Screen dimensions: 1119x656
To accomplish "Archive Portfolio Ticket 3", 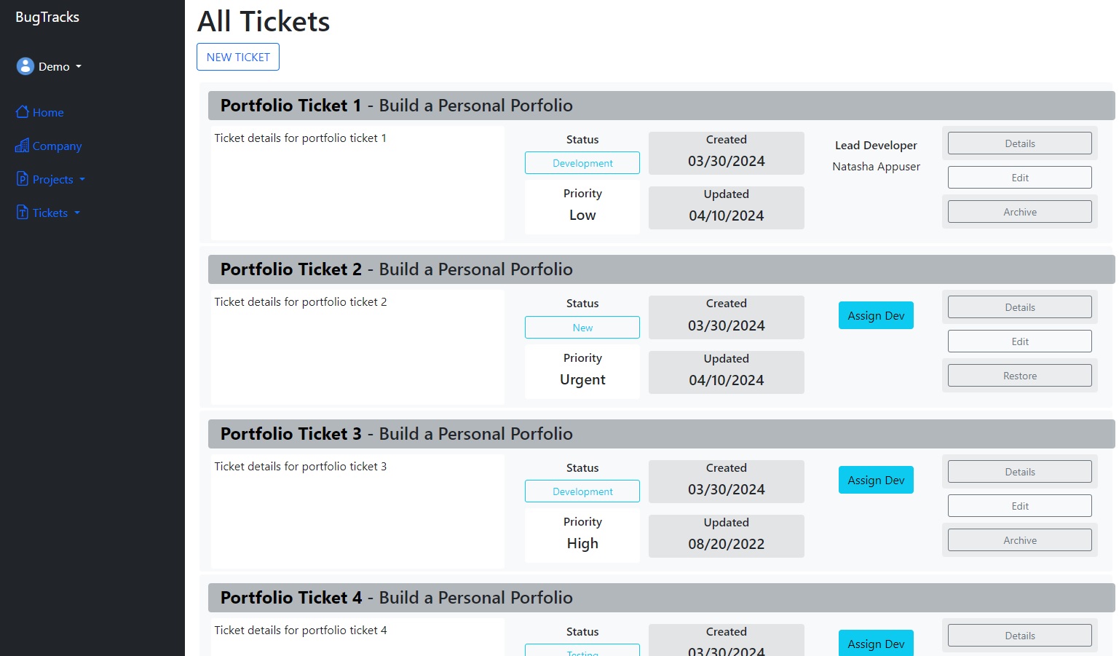I will point(1019,540).
